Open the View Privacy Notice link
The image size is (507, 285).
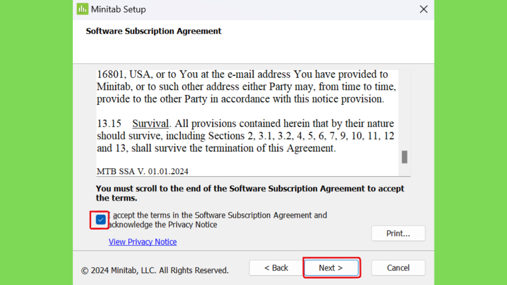[143, 241]
